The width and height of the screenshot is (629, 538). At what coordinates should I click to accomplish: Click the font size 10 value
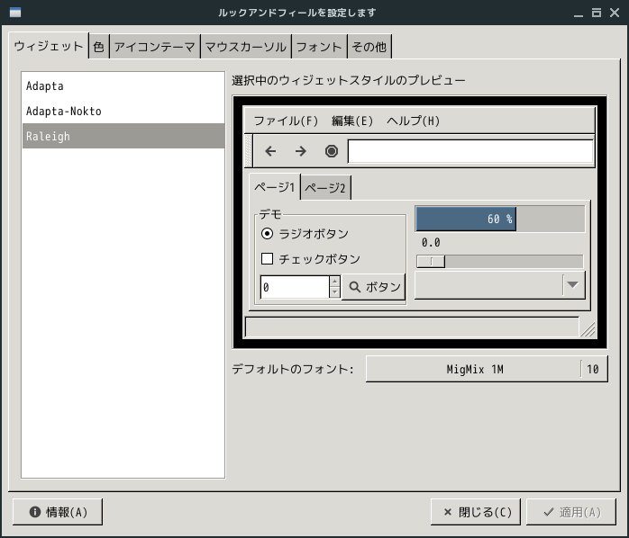pyautogui.click(x=593, y=369)
